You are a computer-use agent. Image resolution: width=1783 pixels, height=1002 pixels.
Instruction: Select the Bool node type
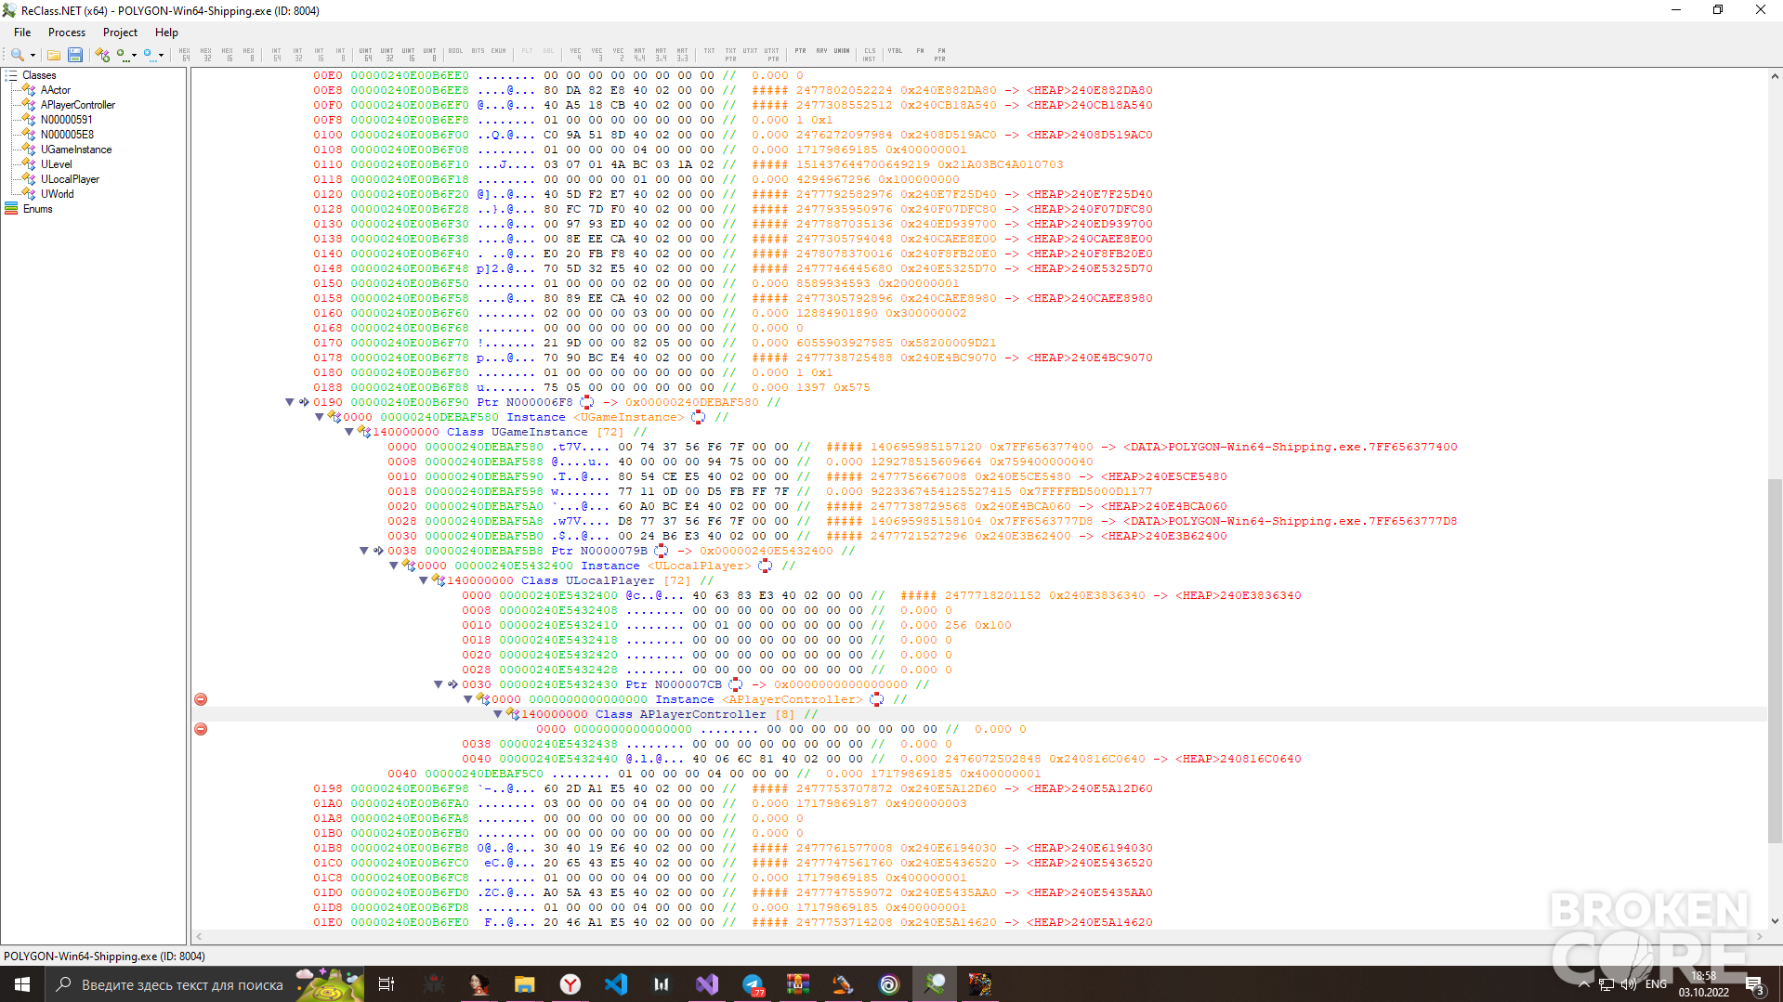[x=455, y=52]
